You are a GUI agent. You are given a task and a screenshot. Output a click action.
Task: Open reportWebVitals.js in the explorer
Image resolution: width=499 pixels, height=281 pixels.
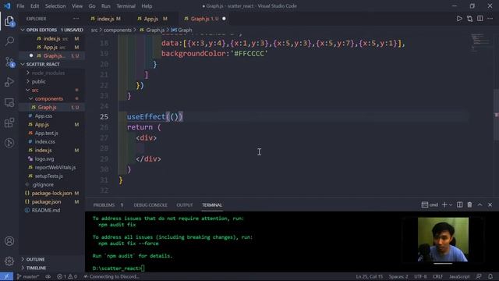[x=55, y=167]
